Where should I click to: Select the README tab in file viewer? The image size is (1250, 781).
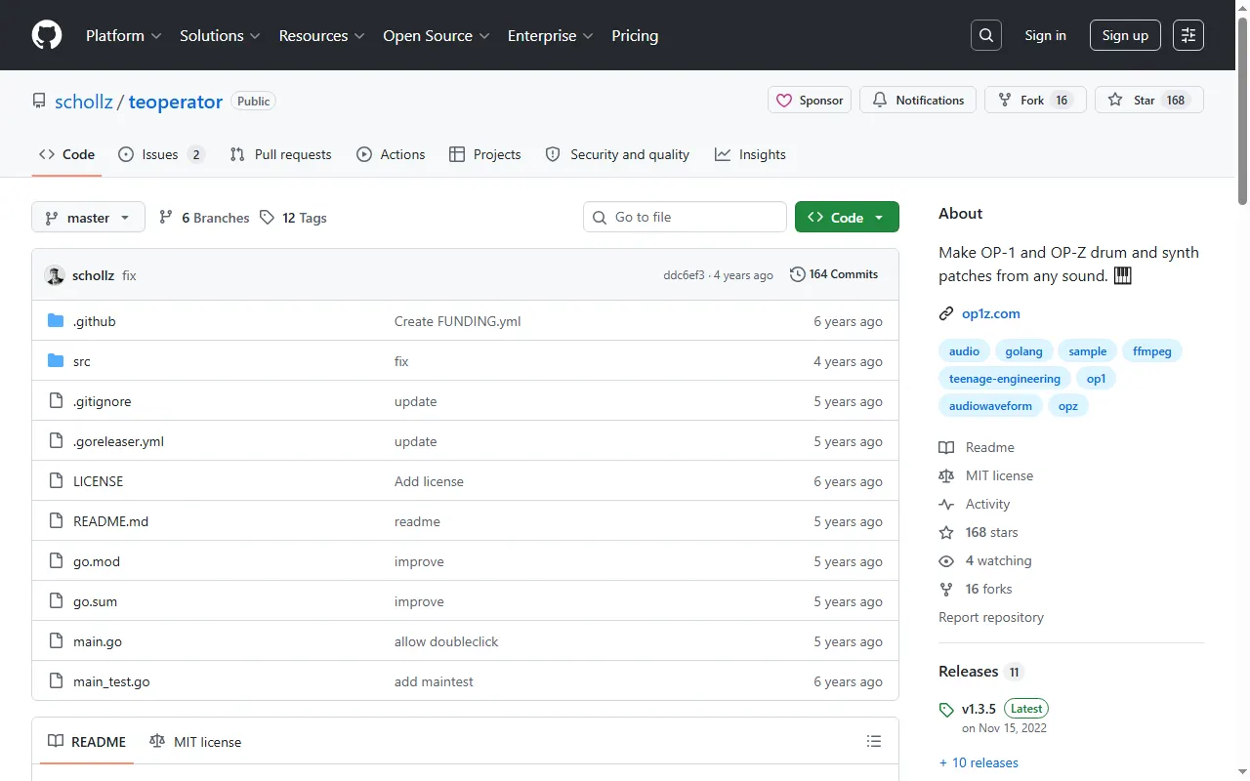(x=87, y=742)
